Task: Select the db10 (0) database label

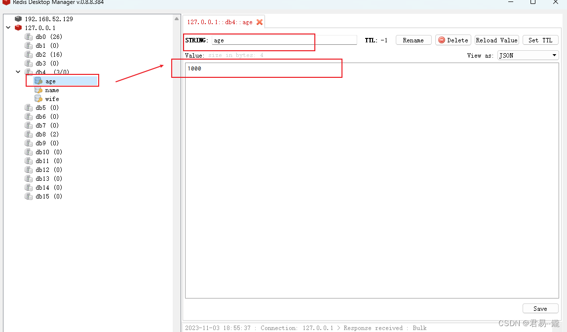Action: (49, 152)
